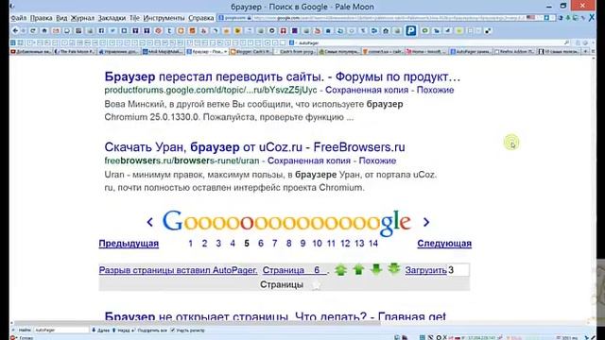The width and height of the screenshot is (605, 340).
Task: Switch to the Firefox Addon tab
Action: [x=515, y=51]
